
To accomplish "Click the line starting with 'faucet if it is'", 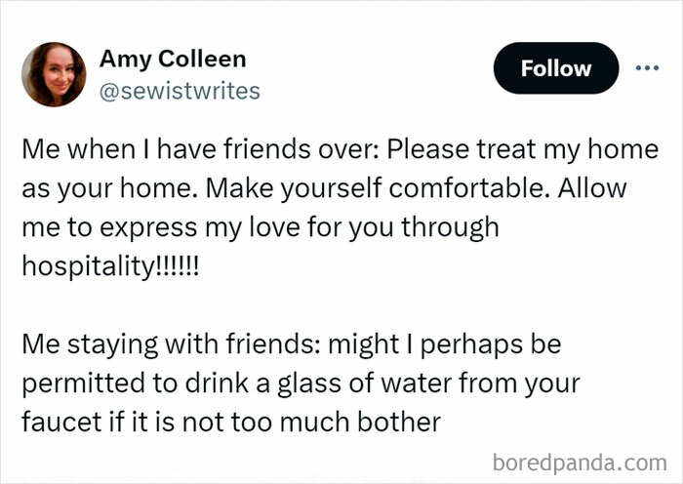I will [x=230, y=423].
